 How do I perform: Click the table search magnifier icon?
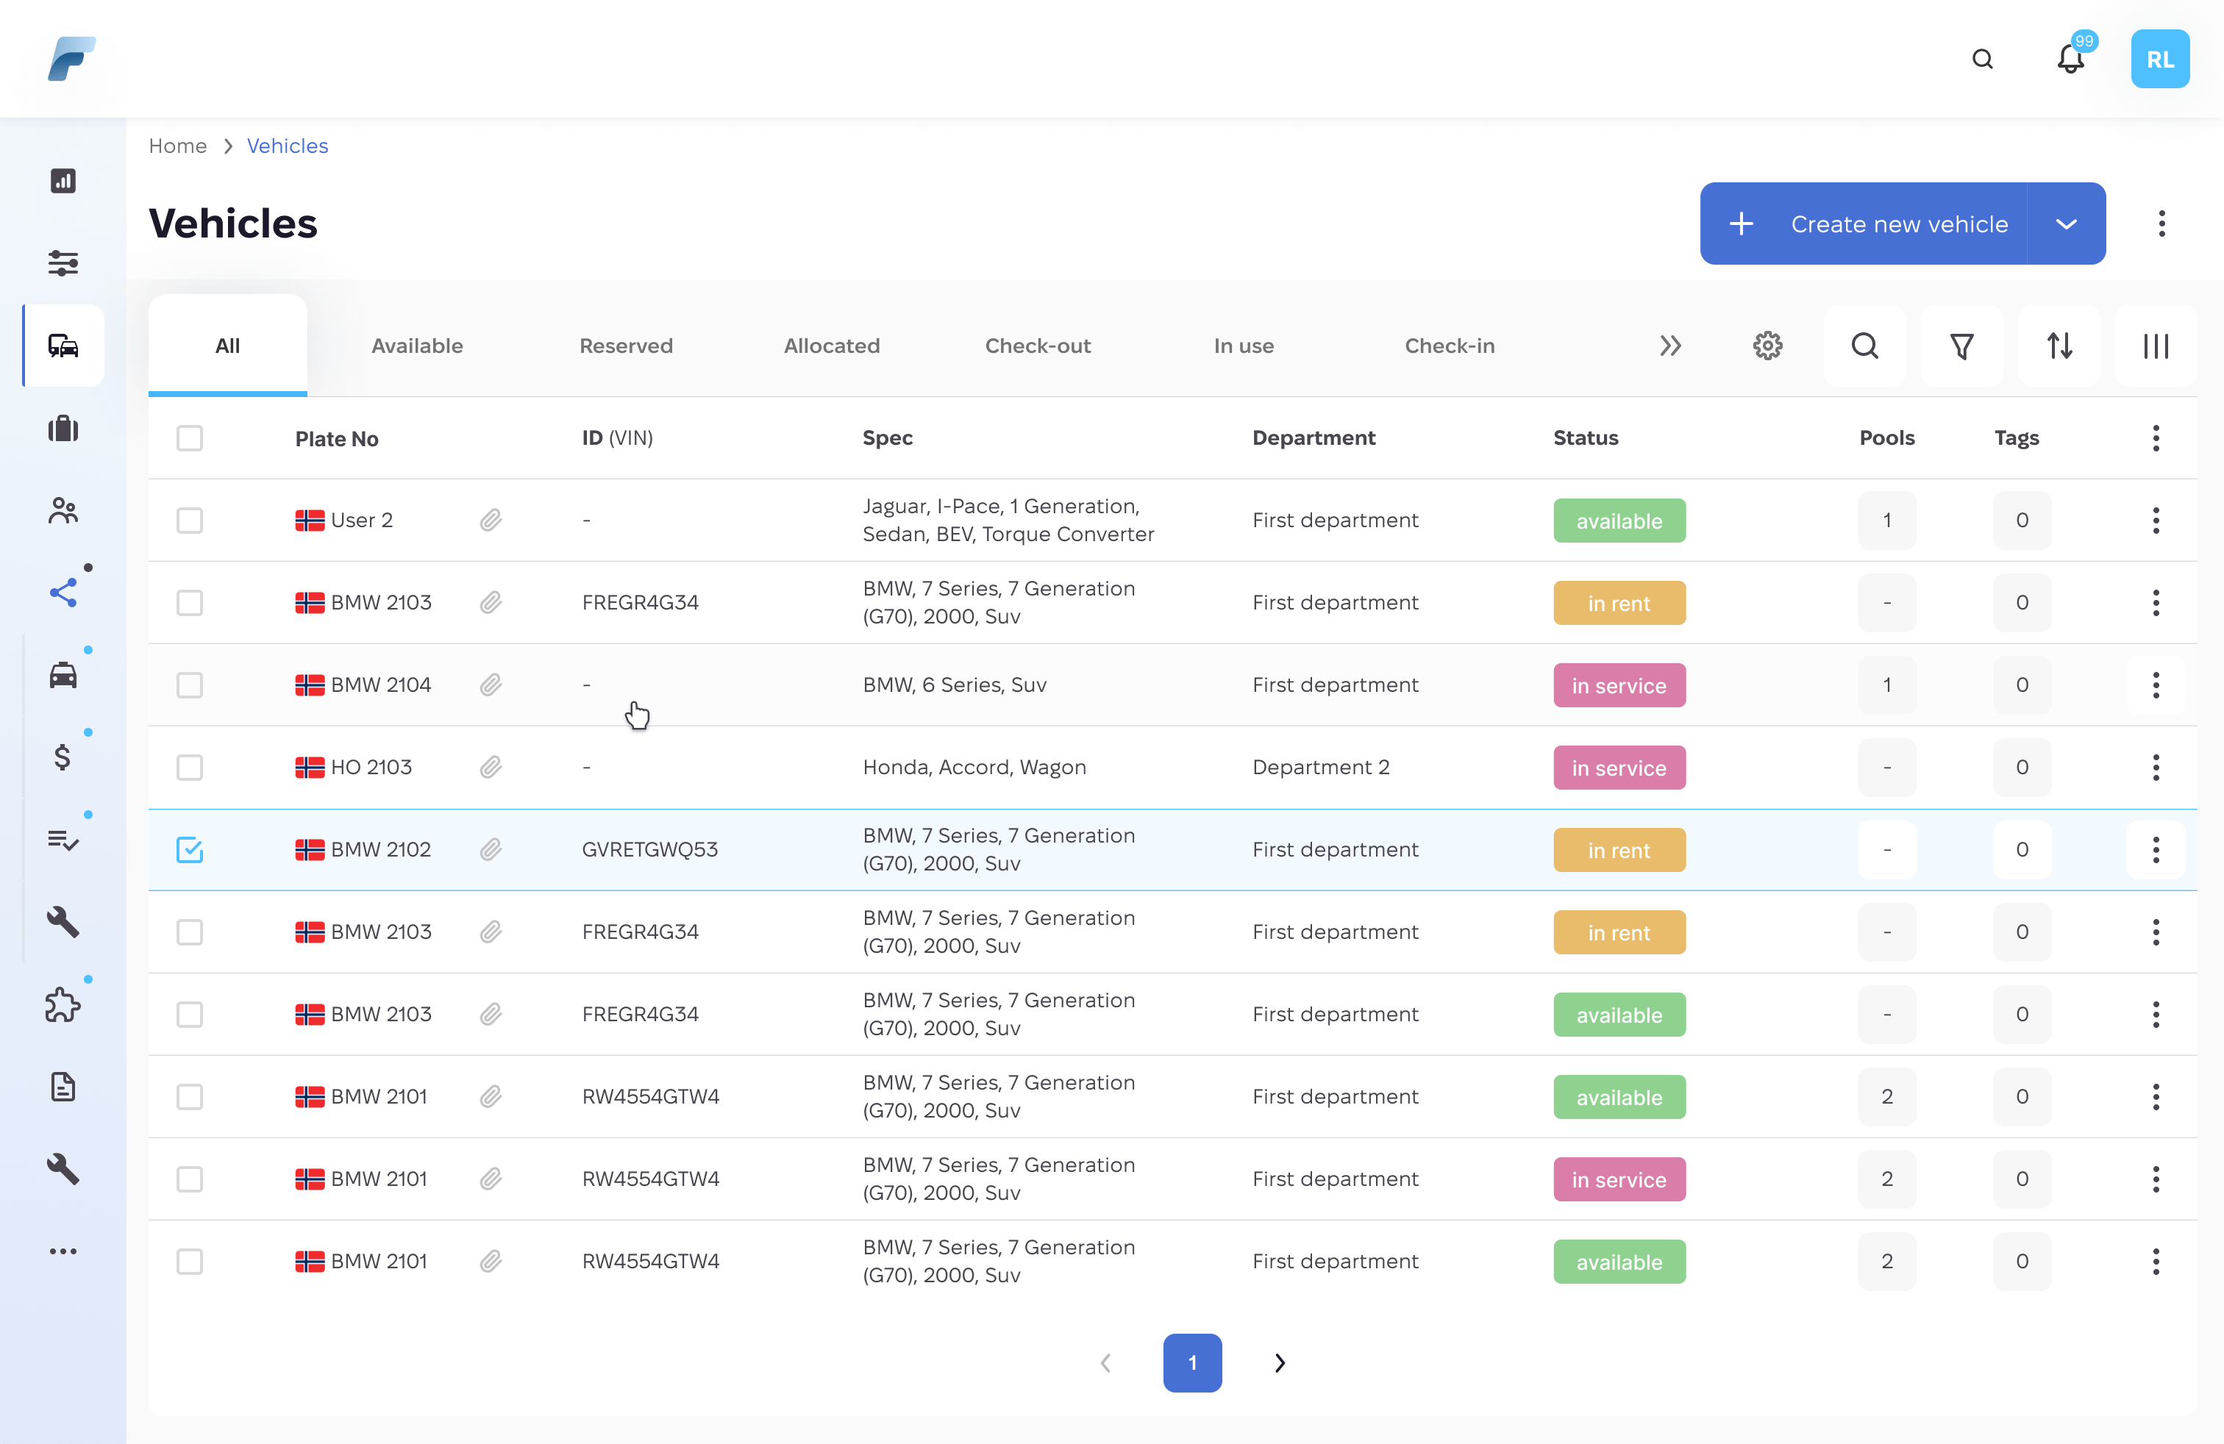[1864, 346]
